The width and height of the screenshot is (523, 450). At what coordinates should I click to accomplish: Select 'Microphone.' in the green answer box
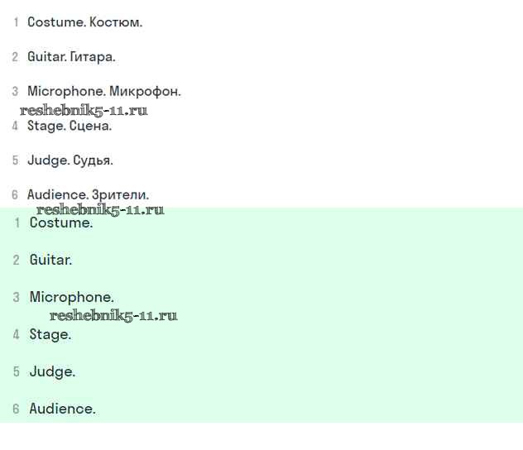(x=72, y=297)
